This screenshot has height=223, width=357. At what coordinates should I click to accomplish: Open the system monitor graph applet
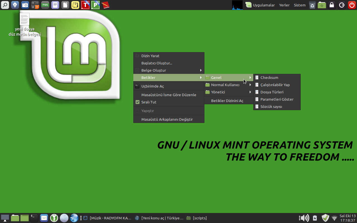tap(237, 5)
